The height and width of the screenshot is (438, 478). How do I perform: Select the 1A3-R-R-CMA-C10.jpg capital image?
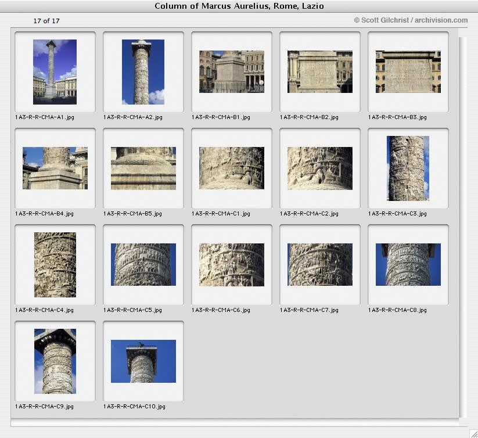coord(143,361)
